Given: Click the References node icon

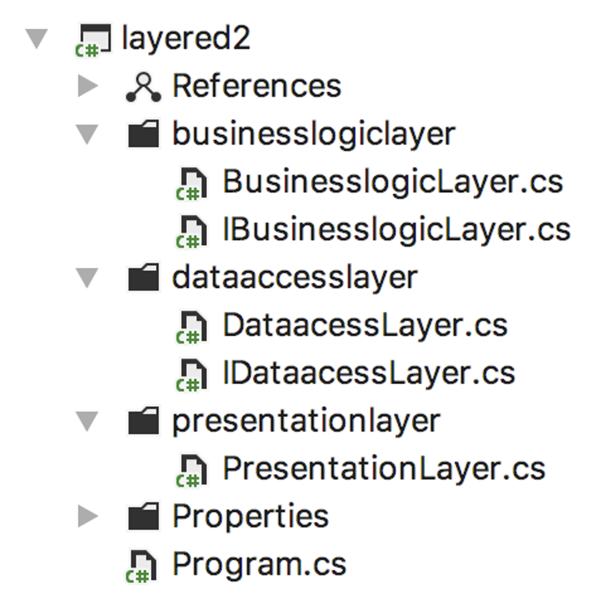Looking at the screenshot, I should (x=143, y=87).
